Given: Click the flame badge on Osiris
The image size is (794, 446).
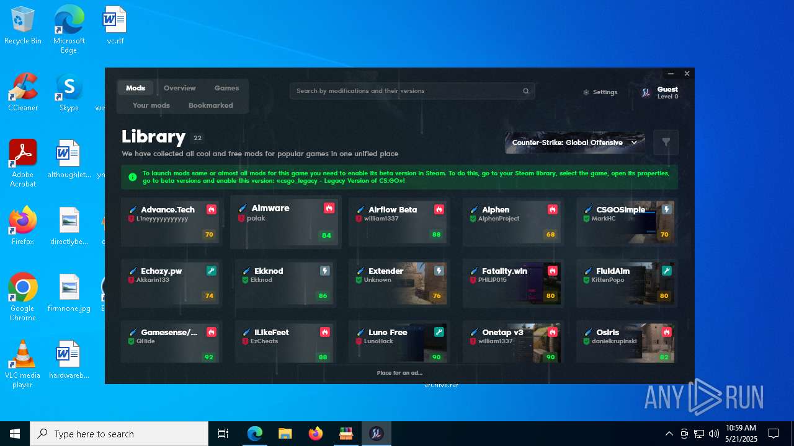Looking at the screenshot, I should tap(667, 332).
